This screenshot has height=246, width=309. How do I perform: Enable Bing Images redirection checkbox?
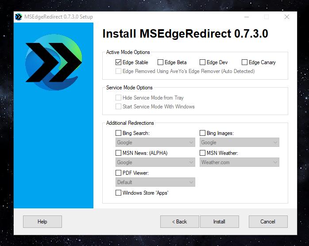coord(202,133)
